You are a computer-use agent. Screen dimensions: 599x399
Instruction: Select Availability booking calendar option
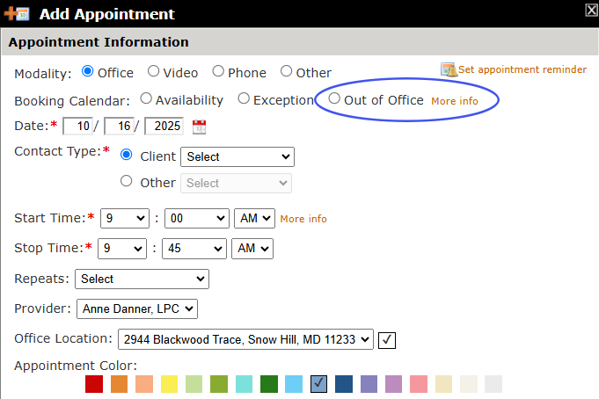pyautogui.click(x=146, y=98)
